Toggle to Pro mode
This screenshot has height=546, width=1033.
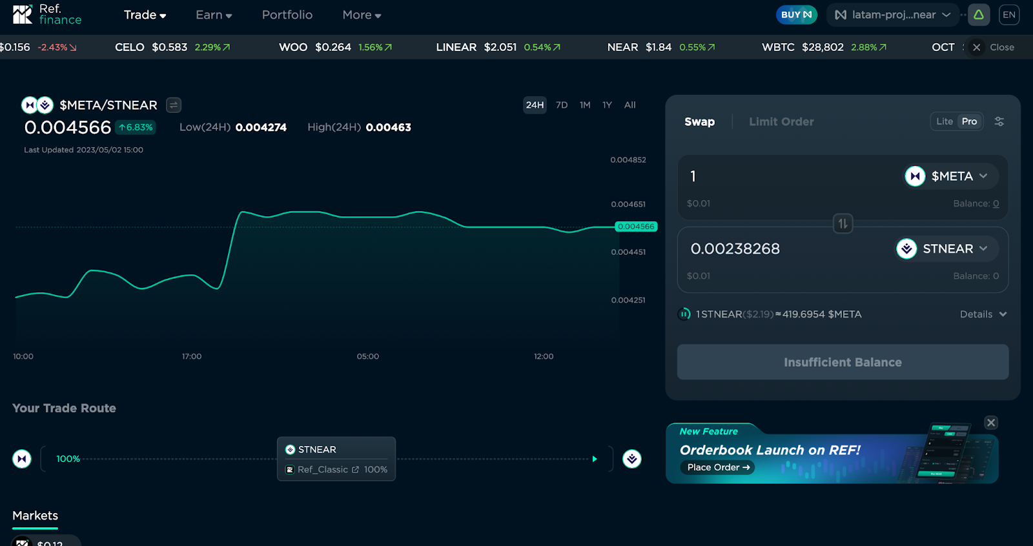[x=969, y=121]
